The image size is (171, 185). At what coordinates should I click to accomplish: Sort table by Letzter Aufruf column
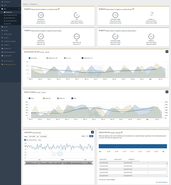point(118,159)
